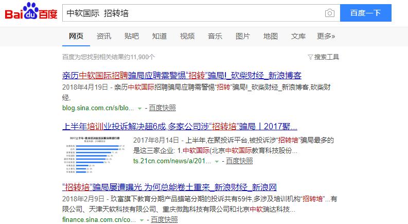The width and height of the screenshot is (408, 224).
Task: Go to the 音乐 tab
Action: pyautogui.click(x=215, y=36)
